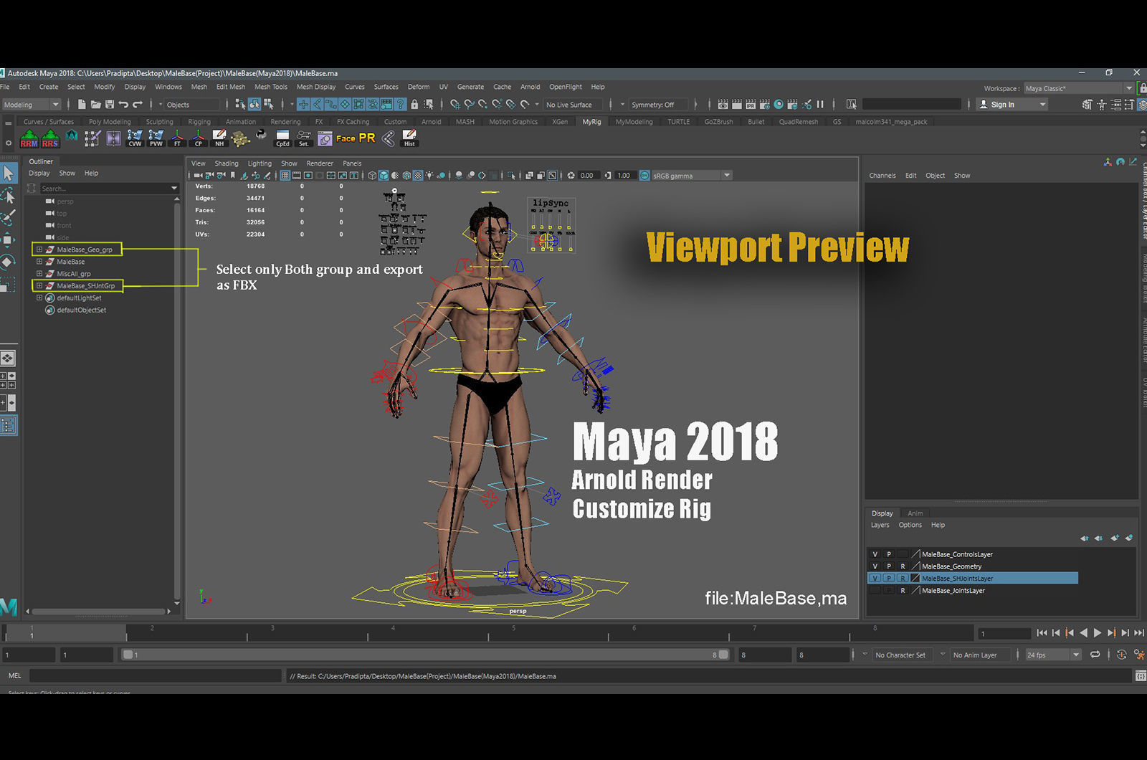Click the Set. key shelf icon
Screen dimensions: 1147x760
tap(304, 138)
